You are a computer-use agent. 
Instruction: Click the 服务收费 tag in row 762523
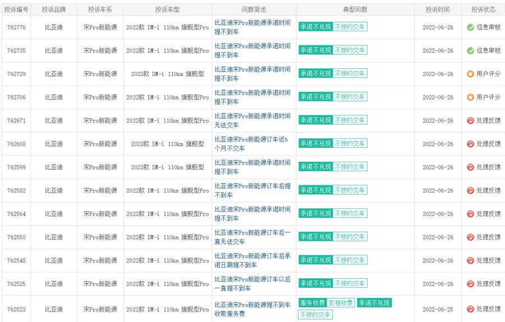(x=313, y=303)
